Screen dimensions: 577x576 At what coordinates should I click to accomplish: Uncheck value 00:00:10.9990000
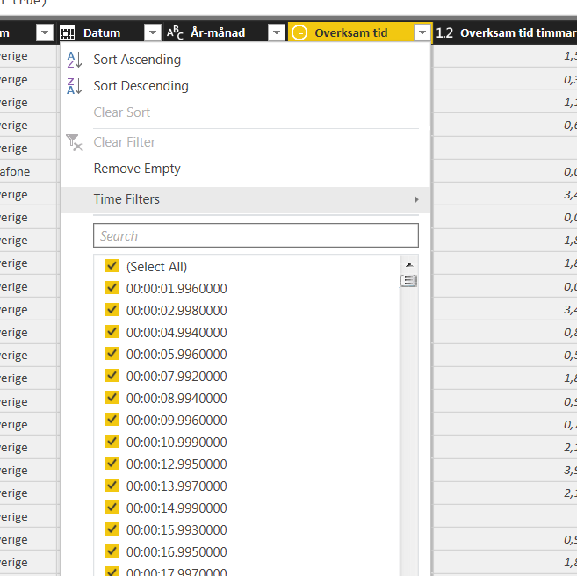click(x=112, y=442)
